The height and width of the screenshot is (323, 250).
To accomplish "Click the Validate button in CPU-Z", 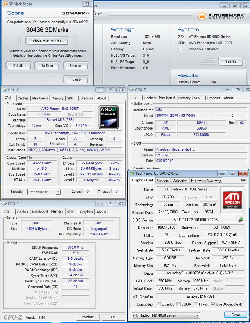I will pos(88,317).
